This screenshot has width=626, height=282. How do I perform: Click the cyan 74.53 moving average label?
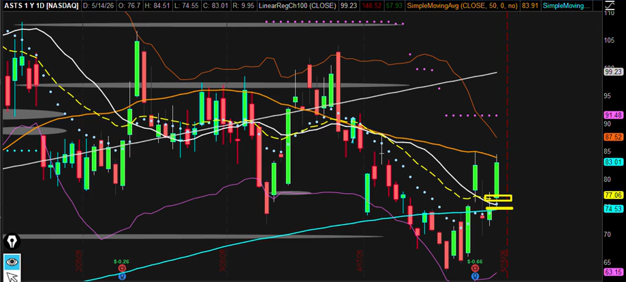pyautogui.click(x=613, y=209)
